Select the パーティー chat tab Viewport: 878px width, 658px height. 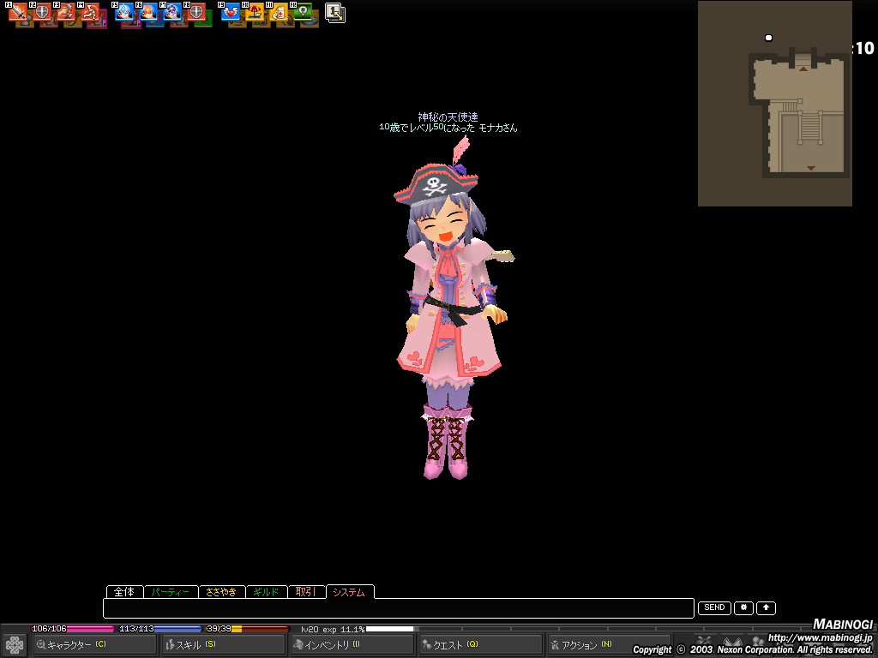171,592
